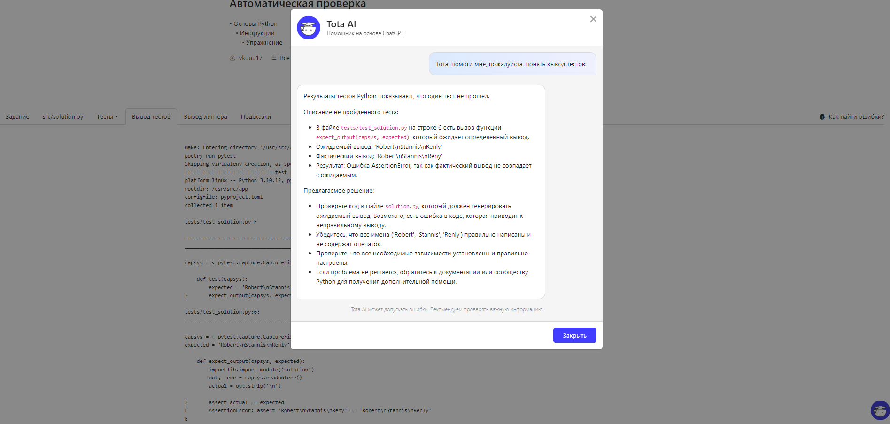Select the "Вывод тестов" tab
Image resolution: width=890 pixels, height=424 pixels.
(151, 117)
